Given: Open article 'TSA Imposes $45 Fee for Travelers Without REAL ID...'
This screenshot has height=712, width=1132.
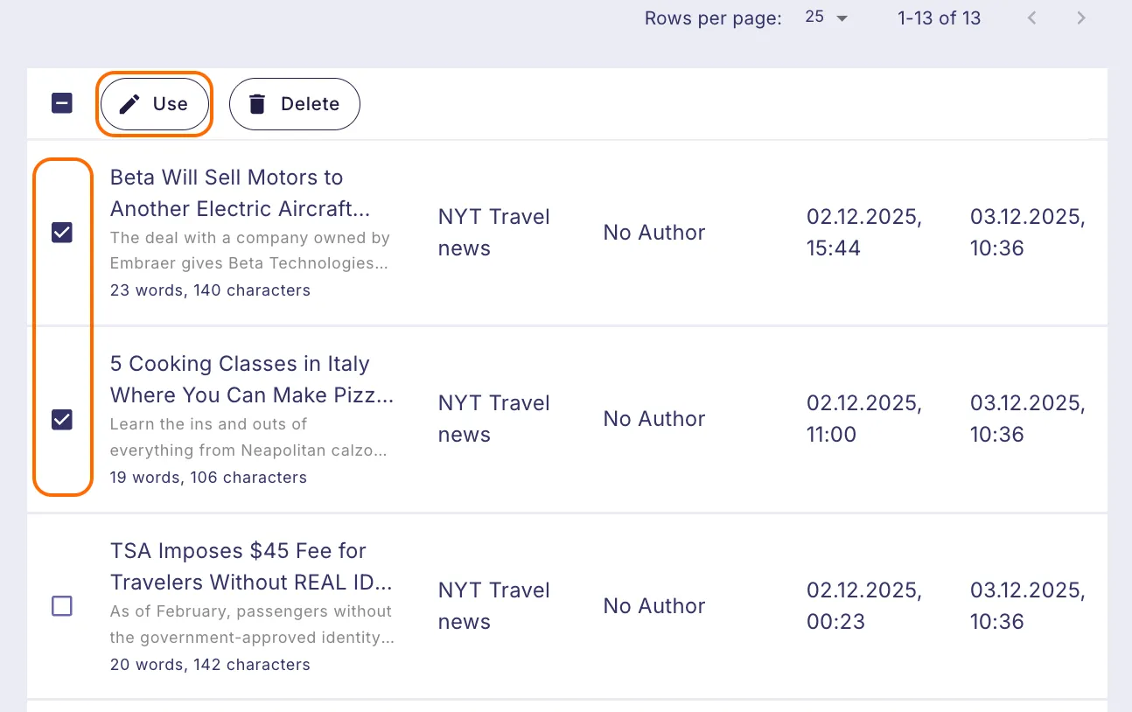Looking at the screenshot, I should [x=251, y=567].
